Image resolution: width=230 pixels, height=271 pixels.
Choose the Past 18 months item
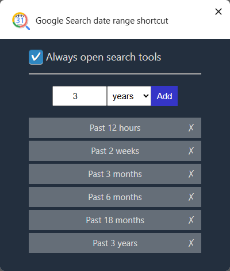click(x=115, y=220)
